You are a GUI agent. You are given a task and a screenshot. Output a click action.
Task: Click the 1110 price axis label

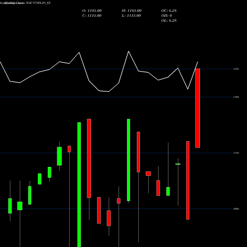[x=236, y=153]
